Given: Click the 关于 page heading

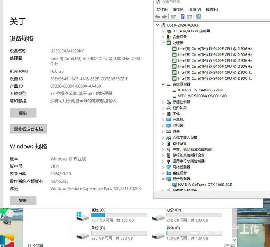Looking at the screenshot, I should click(18, 21).
